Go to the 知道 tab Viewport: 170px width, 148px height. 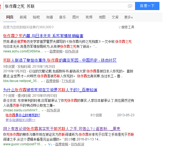coord(49,17)
